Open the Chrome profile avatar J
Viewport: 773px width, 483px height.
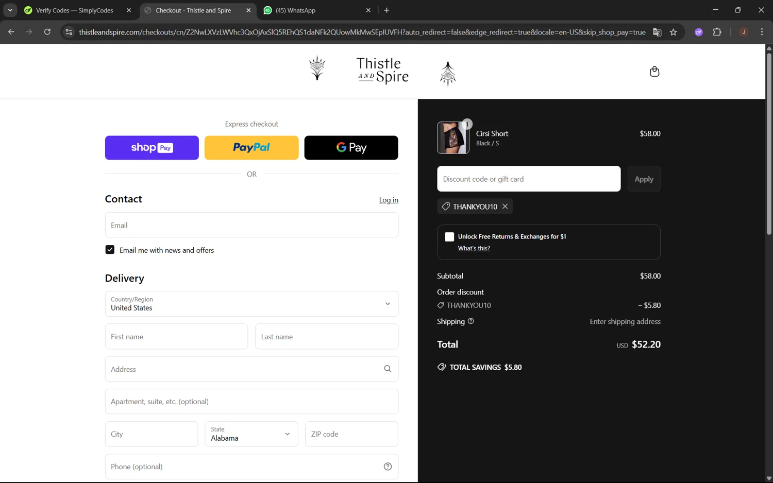tap(744, 32)
